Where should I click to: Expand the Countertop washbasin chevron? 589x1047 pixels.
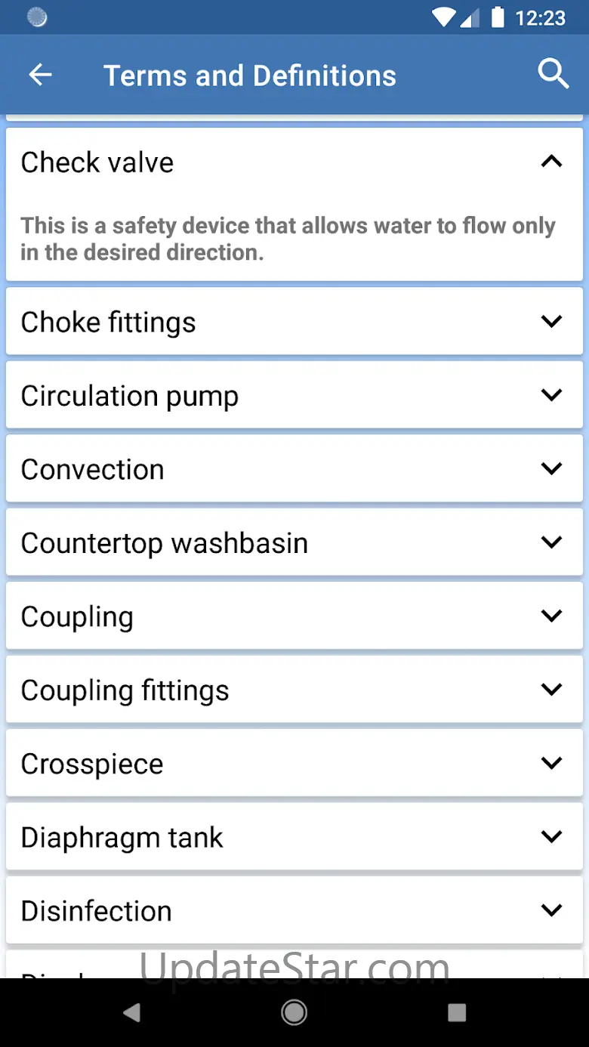coord(552,542)
